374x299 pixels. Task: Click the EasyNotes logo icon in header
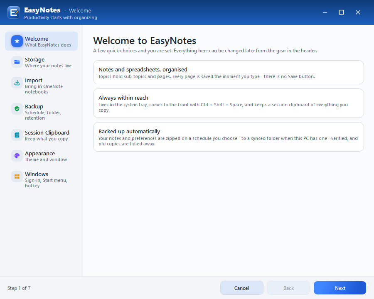click(x=14, y=12)
